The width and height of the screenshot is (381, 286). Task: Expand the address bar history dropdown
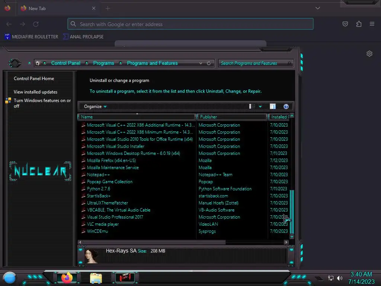click(x=201, y=63)
